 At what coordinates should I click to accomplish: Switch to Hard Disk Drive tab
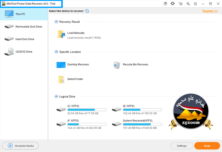tap(24, 39)
